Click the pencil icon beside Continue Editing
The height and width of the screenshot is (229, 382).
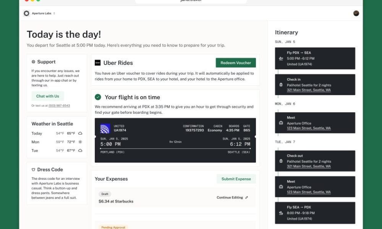(x=246, y=198)
